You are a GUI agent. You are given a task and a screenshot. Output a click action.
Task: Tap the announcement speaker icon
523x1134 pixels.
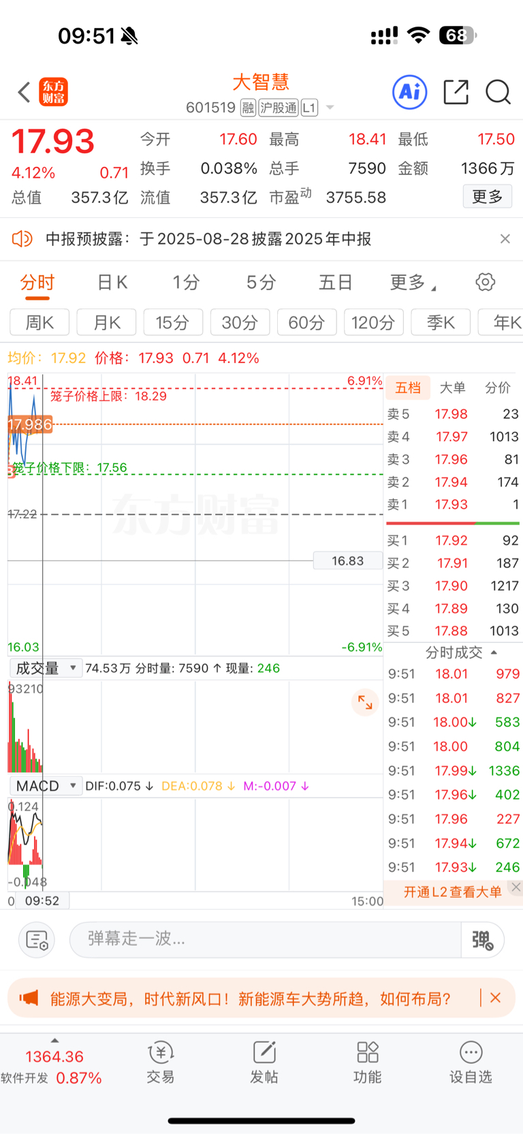click(22, 238)
